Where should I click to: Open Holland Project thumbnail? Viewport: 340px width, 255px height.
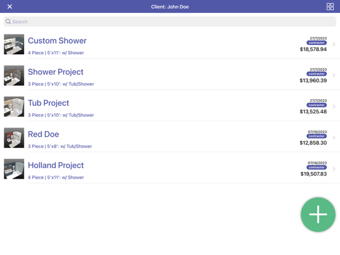(14, 169)
